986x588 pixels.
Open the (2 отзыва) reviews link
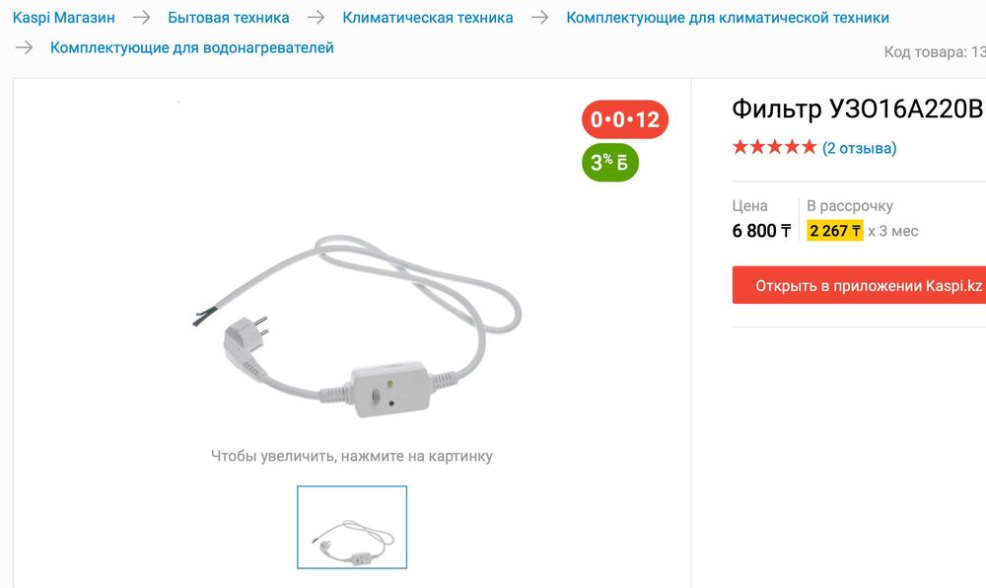860,148
